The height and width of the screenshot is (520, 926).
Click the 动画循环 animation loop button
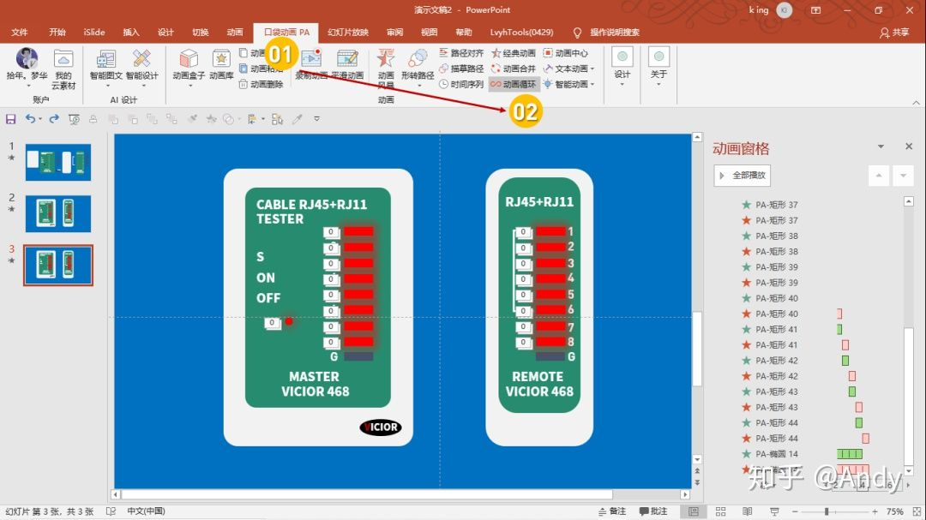pyautogui.click(x=514, y=85)
